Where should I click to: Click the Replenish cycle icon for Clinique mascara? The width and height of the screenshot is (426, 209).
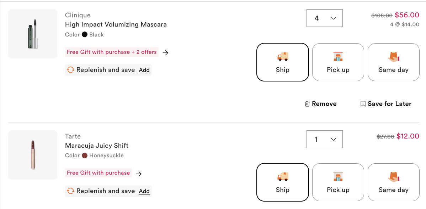point(70,70)
